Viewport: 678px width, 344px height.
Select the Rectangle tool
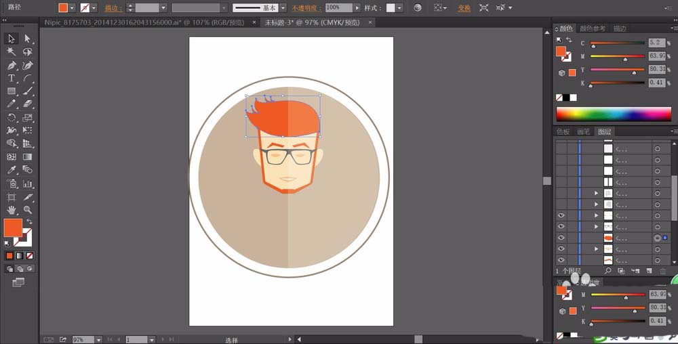pyautogui.click(x=12, y=91)
